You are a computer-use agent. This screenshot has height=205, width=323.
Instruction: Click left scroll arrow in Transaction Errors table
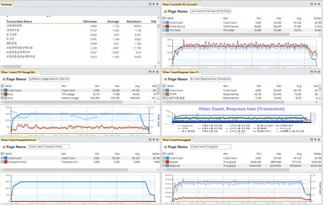(x=2, y=170)
